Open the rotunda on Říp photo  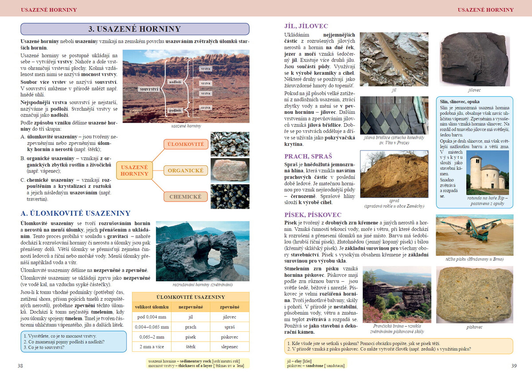coord(488,173)
